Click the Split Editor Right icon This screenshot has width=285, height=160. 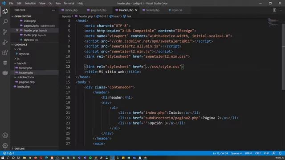coord(274,10)
